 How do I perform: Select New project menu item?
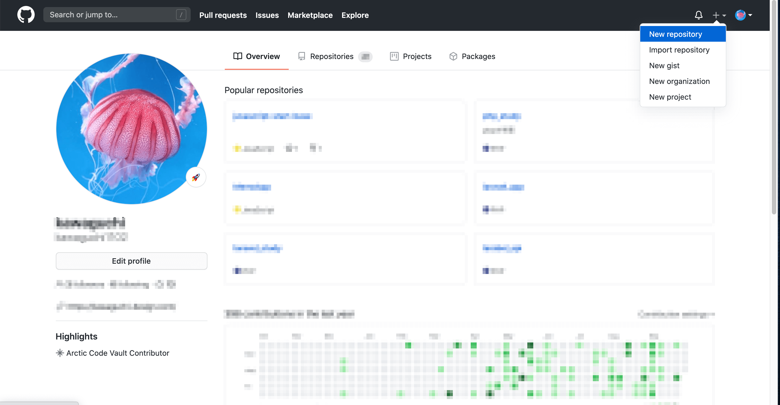coord(670,97)
